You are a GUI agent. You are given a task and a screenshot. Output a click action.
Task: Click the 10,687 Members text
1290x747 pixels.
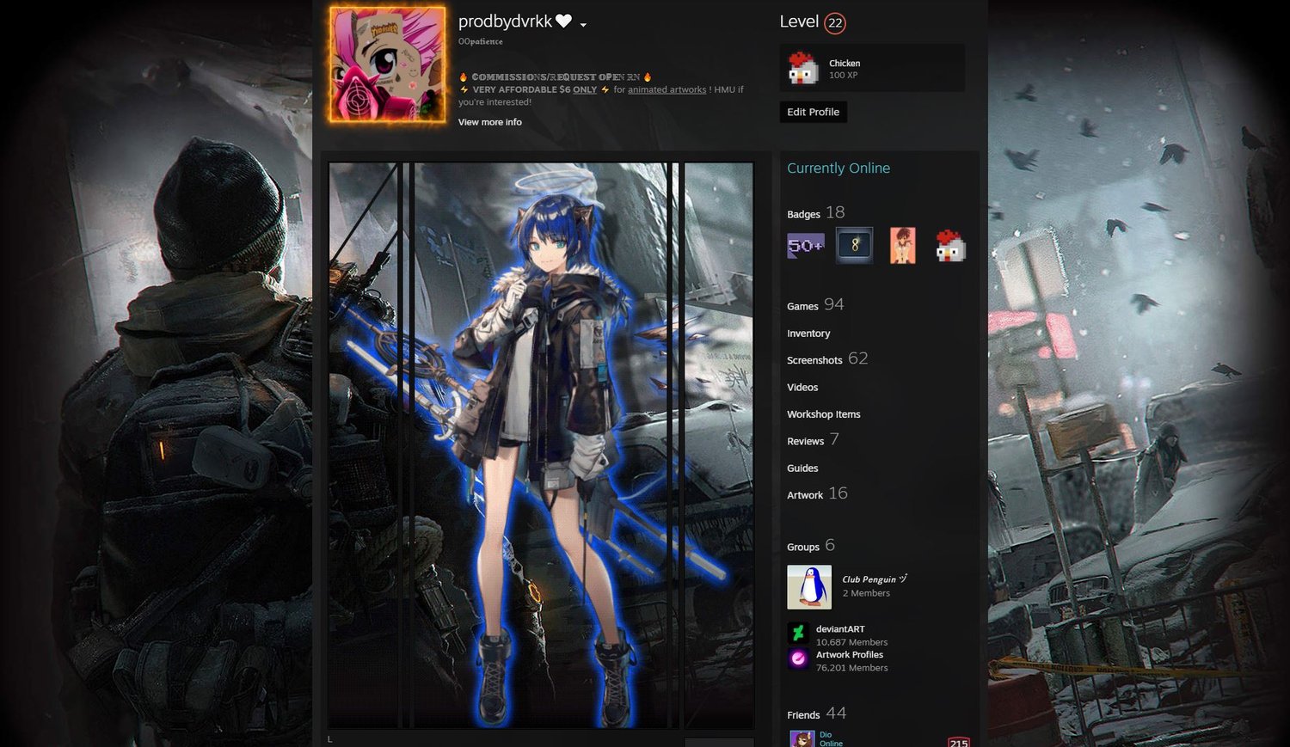(851, 642)
